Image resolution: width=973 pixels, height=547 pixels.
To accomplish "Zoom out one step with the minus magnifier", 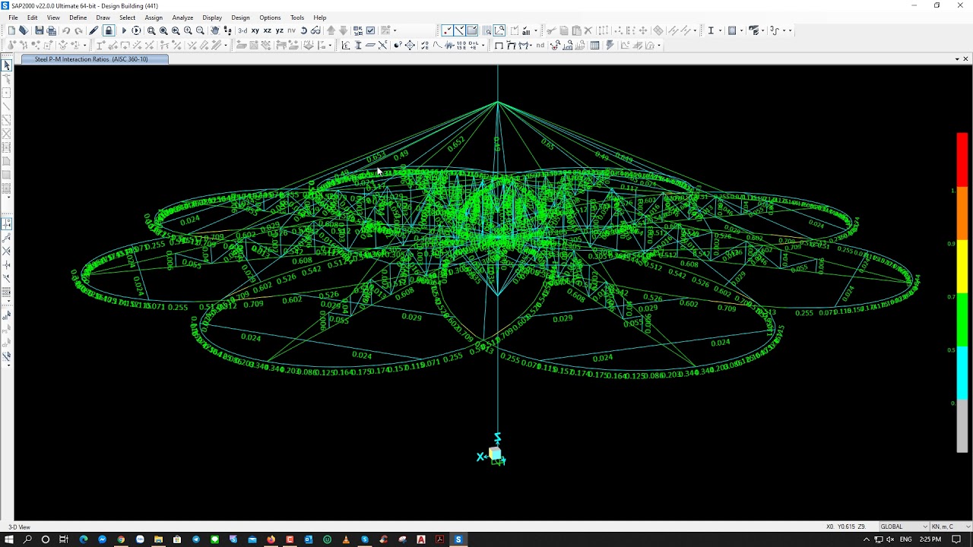I will [200, 30].
